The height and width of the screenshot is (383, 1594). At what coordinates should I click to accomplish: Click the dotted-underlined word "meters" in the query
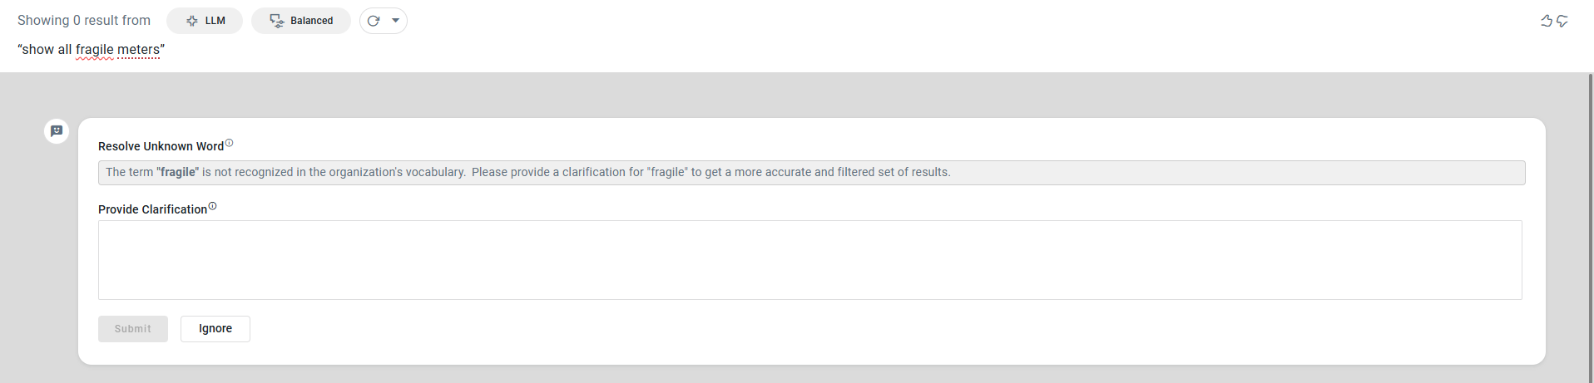pyautogui.click(x=138, y=50)
